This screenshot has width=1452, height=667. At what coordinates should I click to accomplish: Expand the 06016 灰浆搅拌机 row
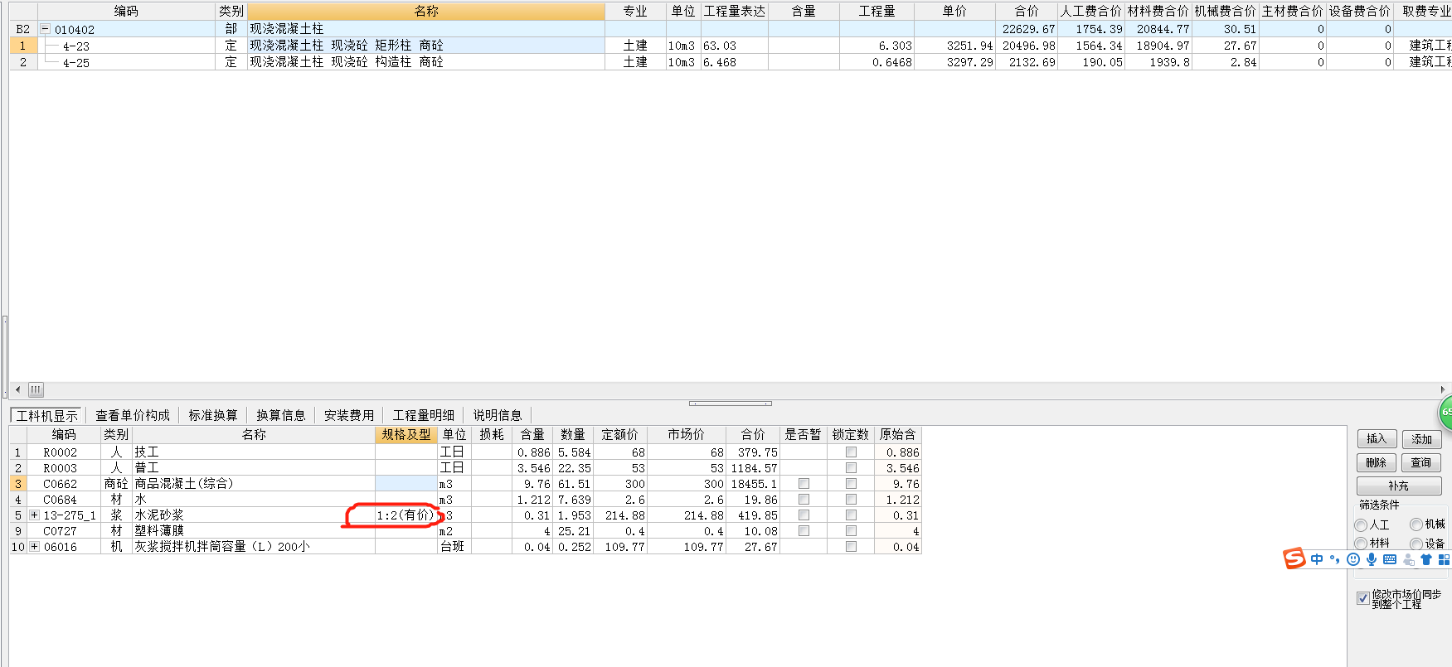click(x=35, y=547)
